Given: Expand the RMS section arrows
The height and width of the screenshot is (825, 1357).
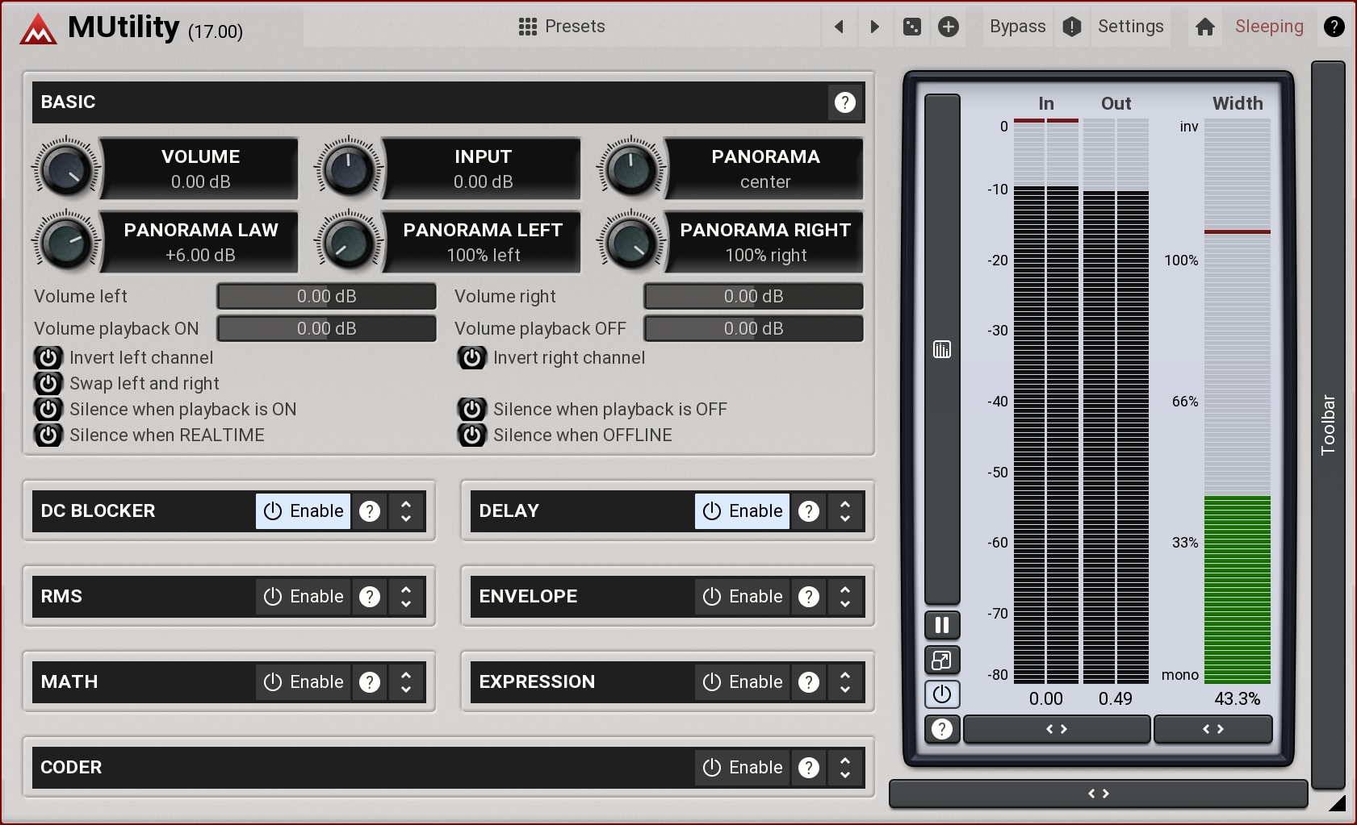Looking at the screenshot, I should coord(406,597).
